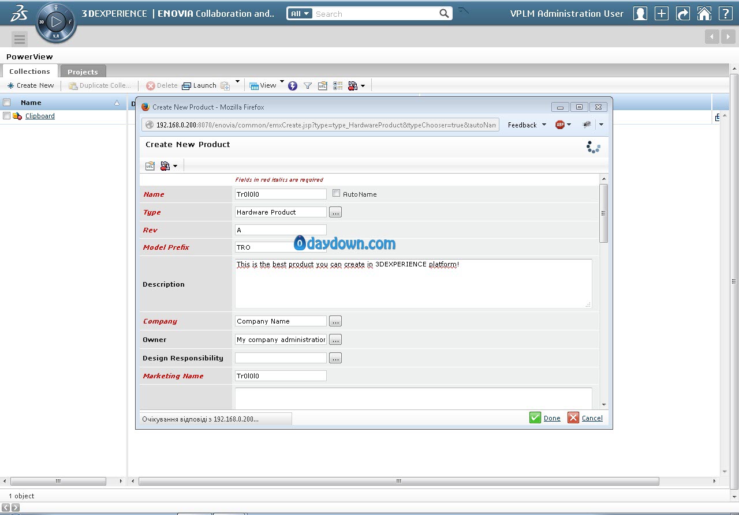
Task: Click the URL page icon in Collections toolbar
Action: 323,86
